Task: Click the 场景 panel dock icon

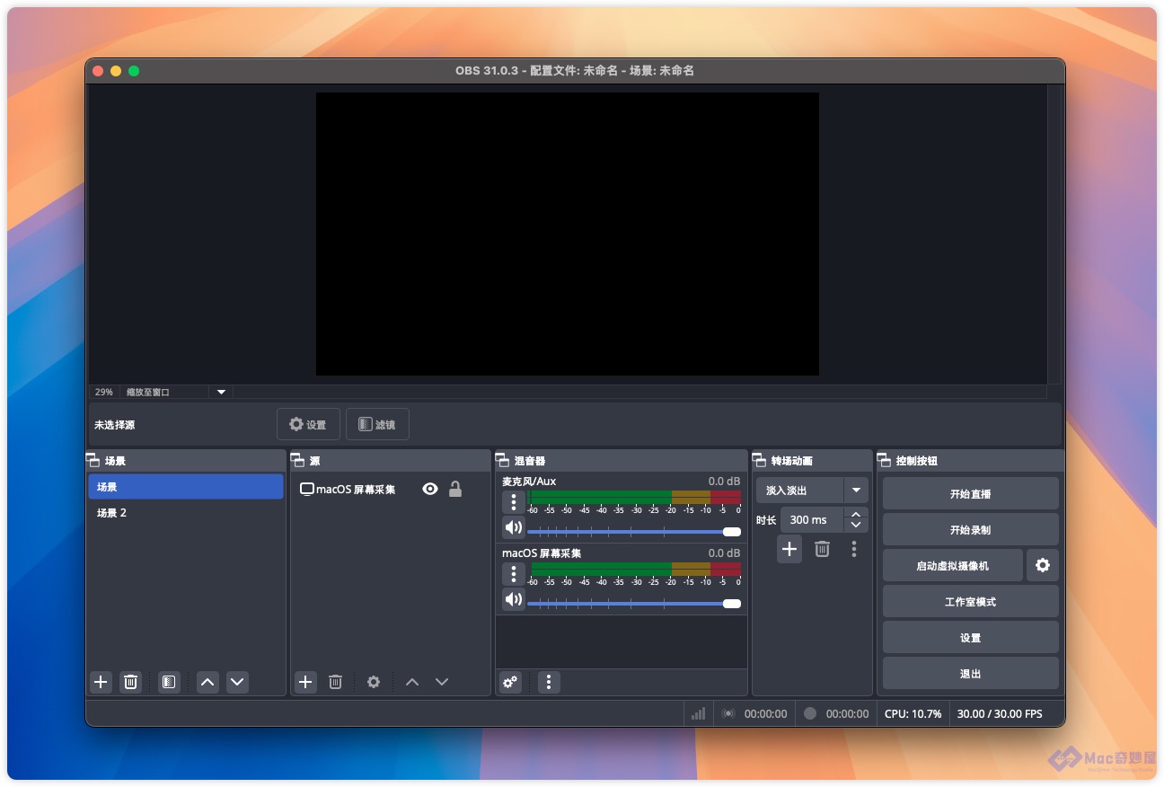Action: [93, 460]
